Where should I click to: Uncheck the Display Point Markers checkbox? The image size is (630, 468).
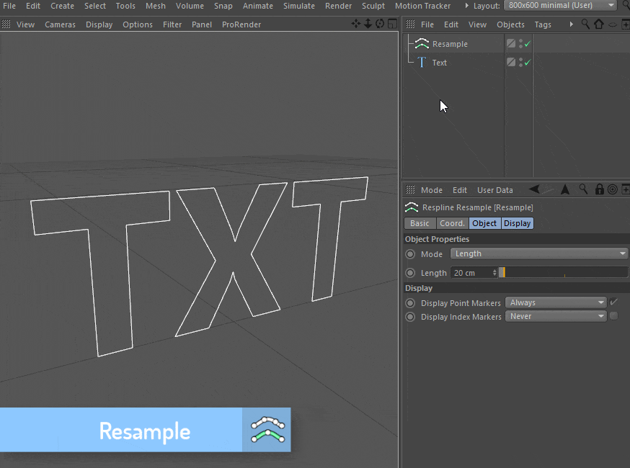(613, 302)
